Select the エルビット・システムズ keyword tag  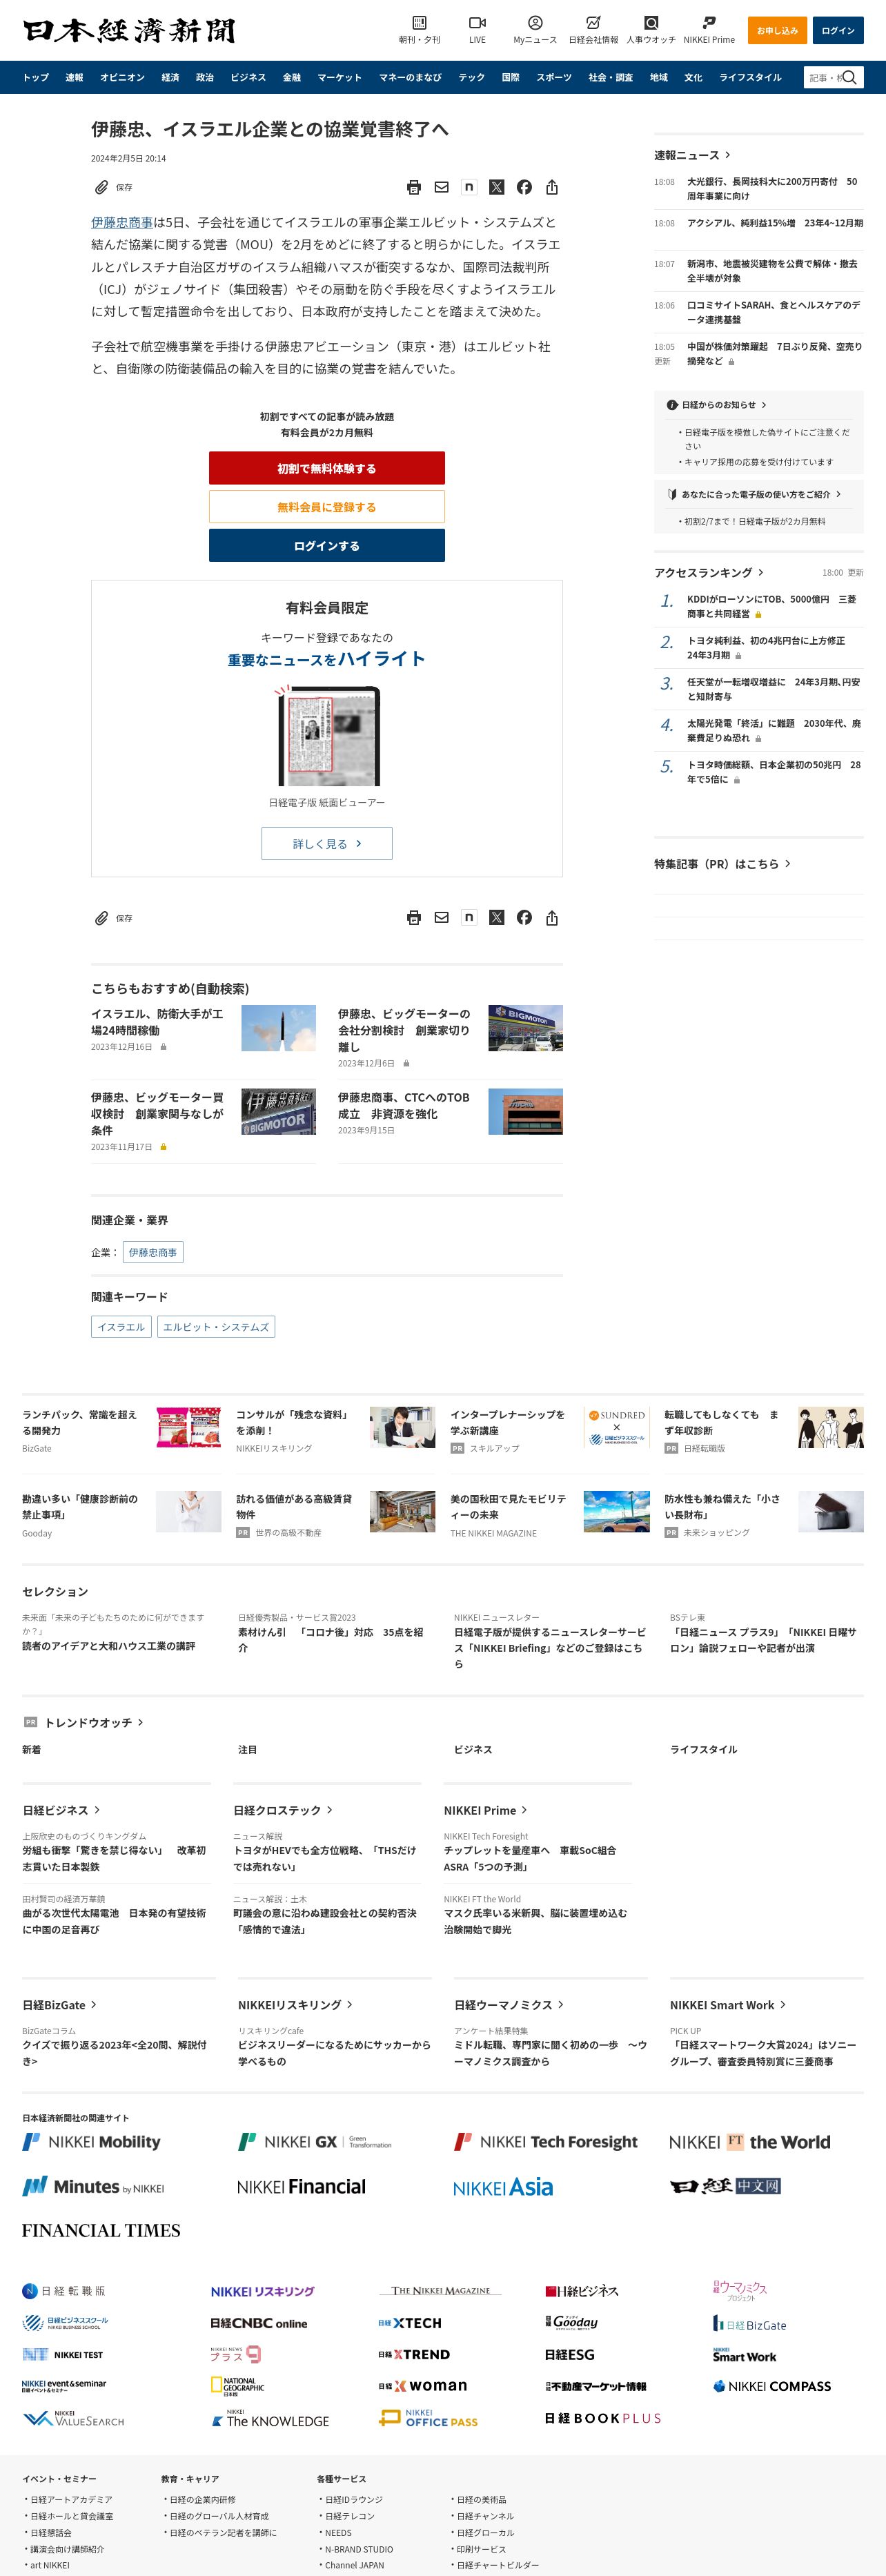[216, 1327]
